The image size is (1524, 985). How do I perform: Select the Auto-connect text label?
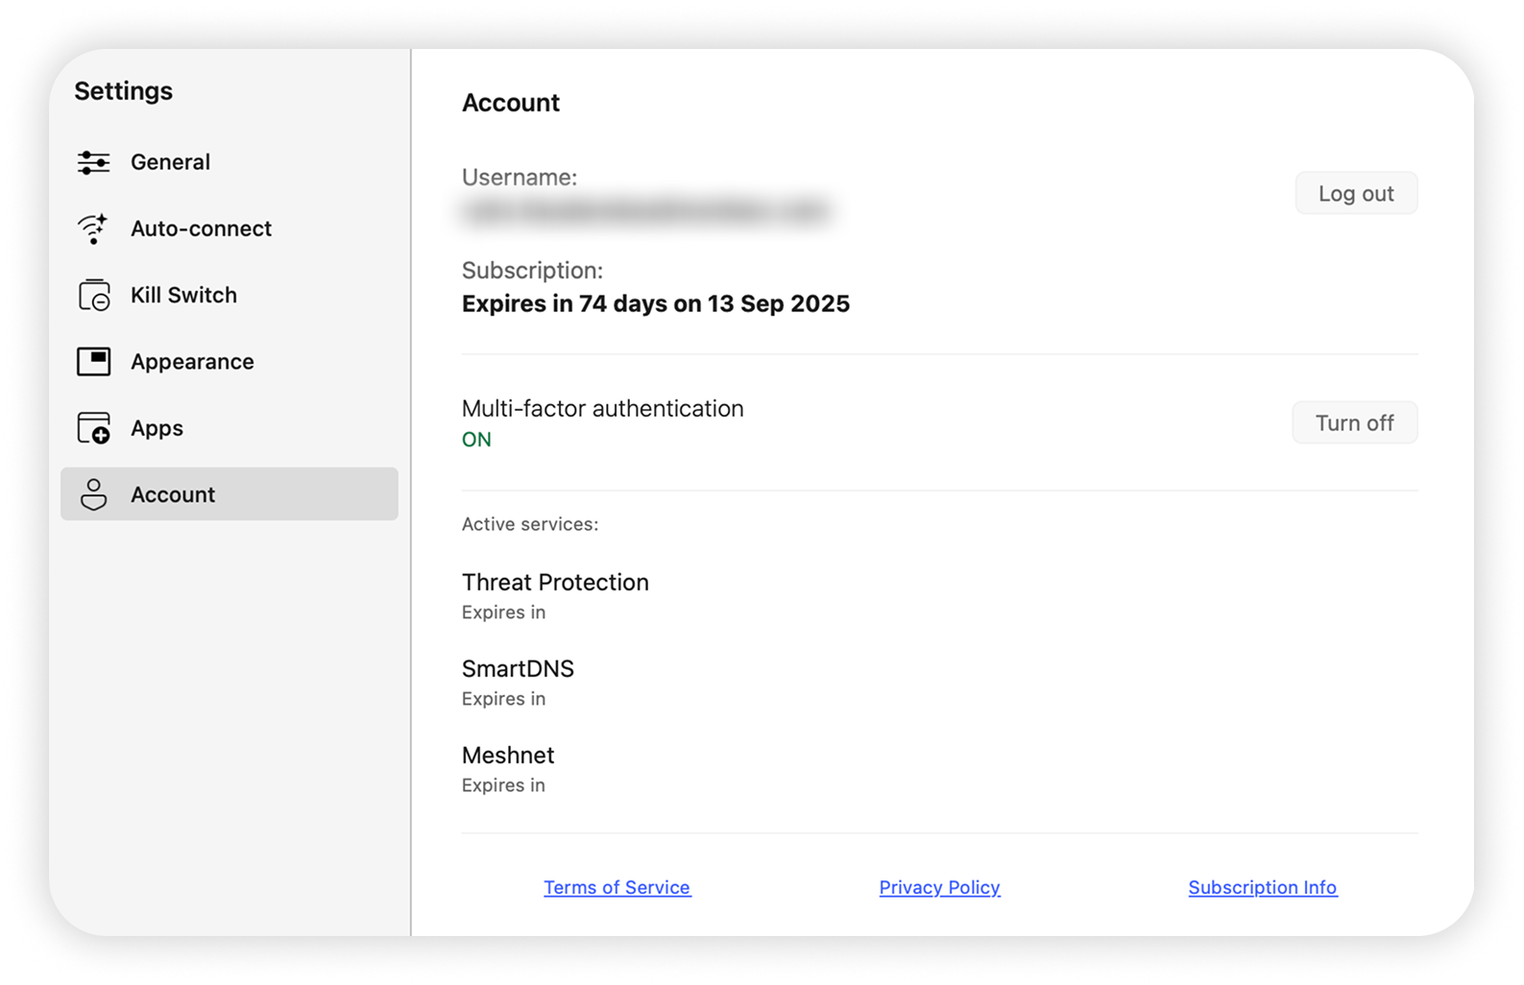click(201, 228)
